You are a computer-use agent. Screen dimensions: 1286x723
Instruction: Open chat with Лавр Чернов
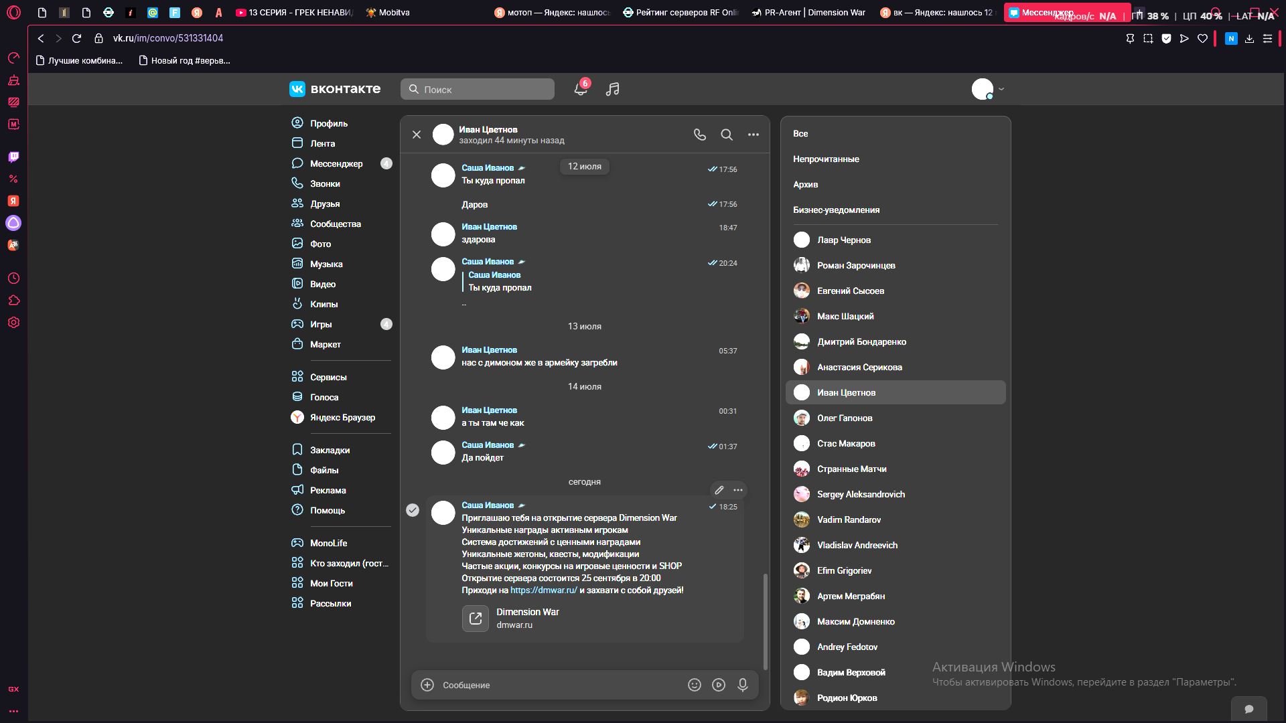895,240
